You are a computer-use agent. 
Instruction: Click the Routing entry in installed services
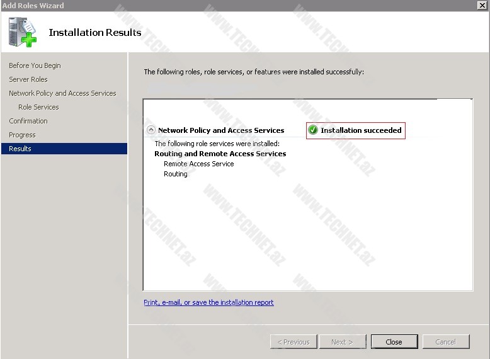(x=176, y=174)
